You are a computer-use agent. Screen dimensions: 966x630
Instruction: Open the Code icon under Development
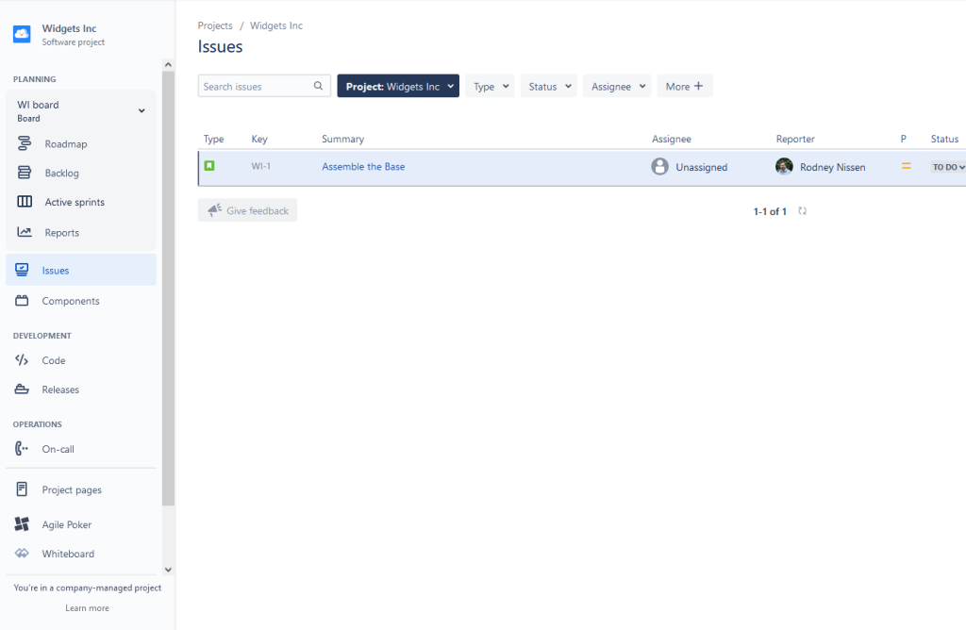point(22,360)
